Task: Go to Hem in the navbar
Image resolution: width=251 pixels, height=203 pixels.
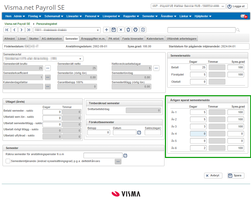Action: click(x=8, y=16)
